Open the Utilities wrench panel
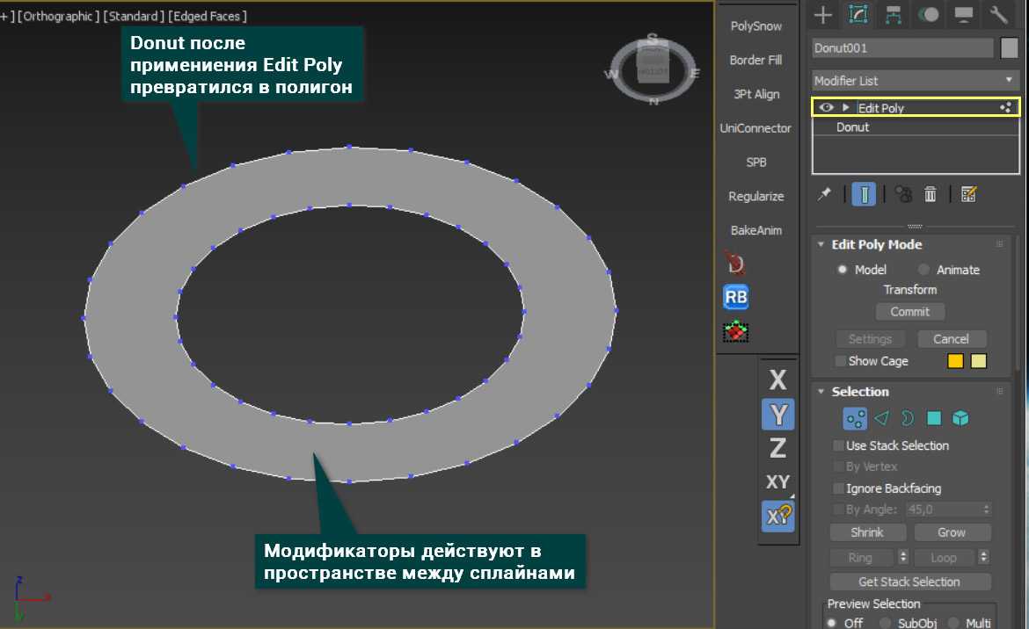 998,15
